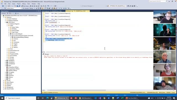Image resolution: width=177 pixels, height=100 pixels.
Task: Open the editor zoom percentage dropdown
Action: [x=47, y=52]
